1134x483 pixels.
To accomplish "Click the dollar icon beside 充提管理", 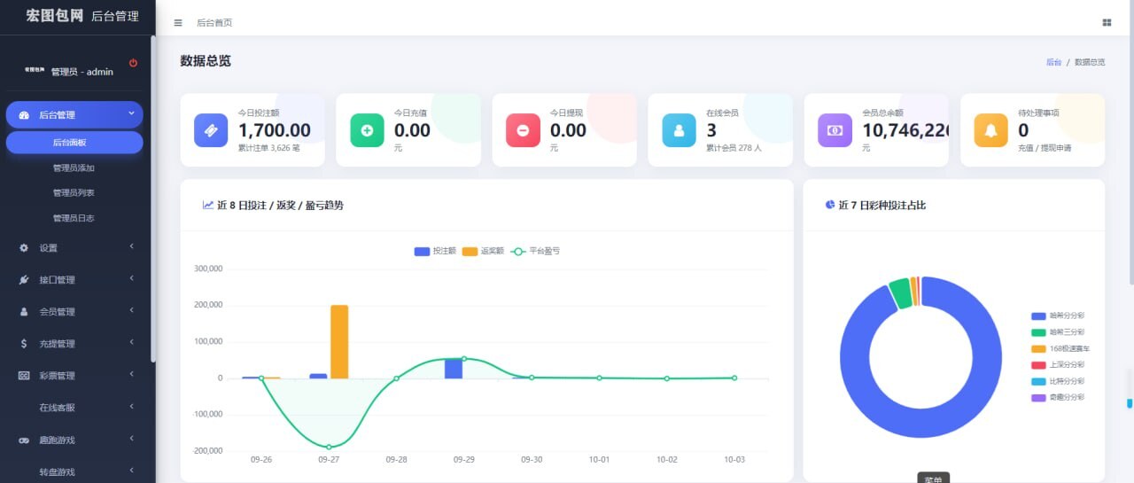I will (24, 344).
